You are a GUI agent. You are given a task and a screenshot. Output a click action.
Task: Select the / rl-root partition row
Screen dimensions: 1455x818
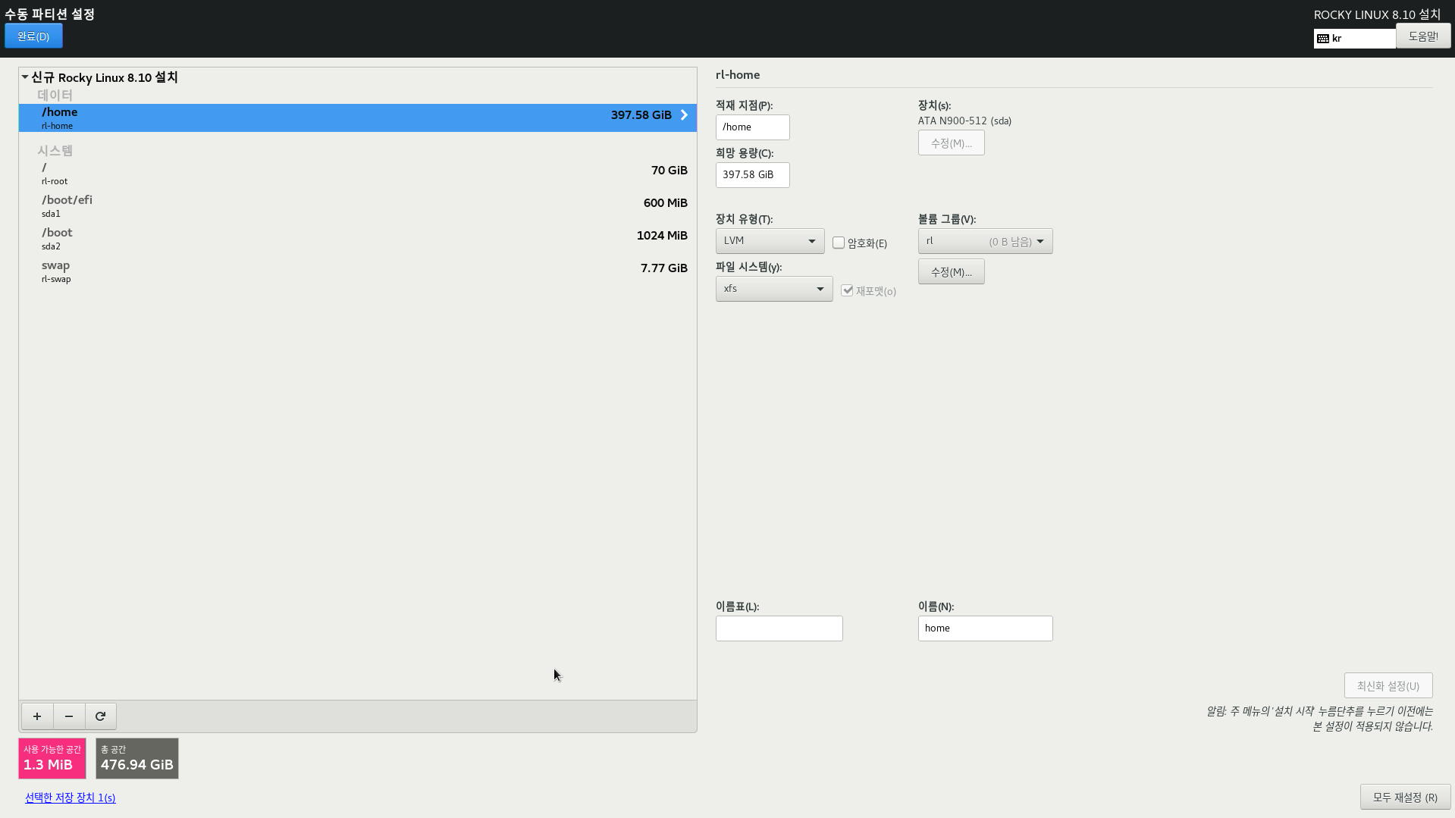tap(358, 174)
